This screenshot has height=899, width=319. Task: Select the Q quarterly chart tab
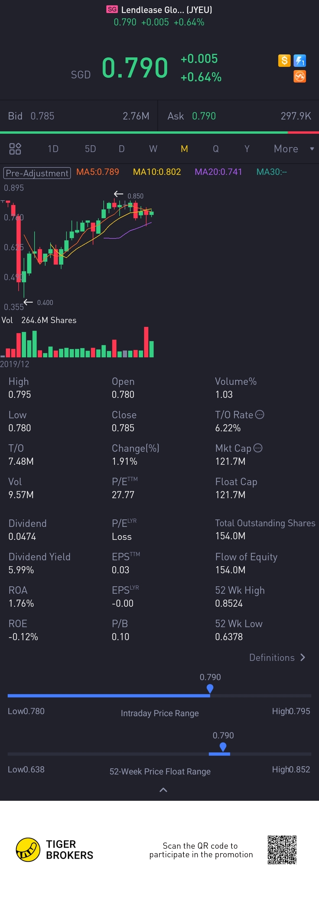216,149
